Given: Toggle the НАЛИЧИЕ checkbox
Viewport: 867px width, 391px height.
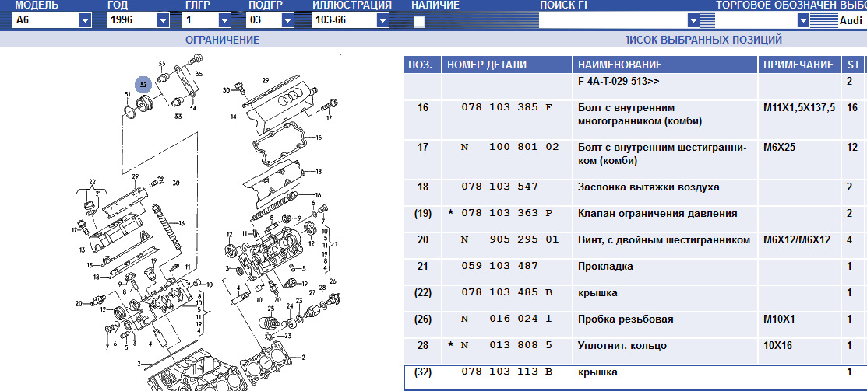Looking at the screenshot, I should [420, 22].
